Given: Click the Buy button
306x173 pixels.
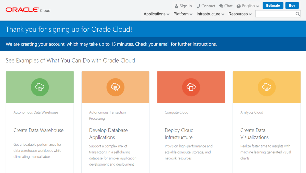Looking at the screenshot, I should coord(292,5).
